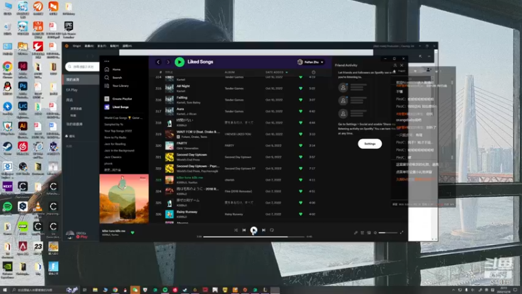Viewport: 522px width, 294px height.
Task: Click the search field in the Origin window
Action: 83,67
